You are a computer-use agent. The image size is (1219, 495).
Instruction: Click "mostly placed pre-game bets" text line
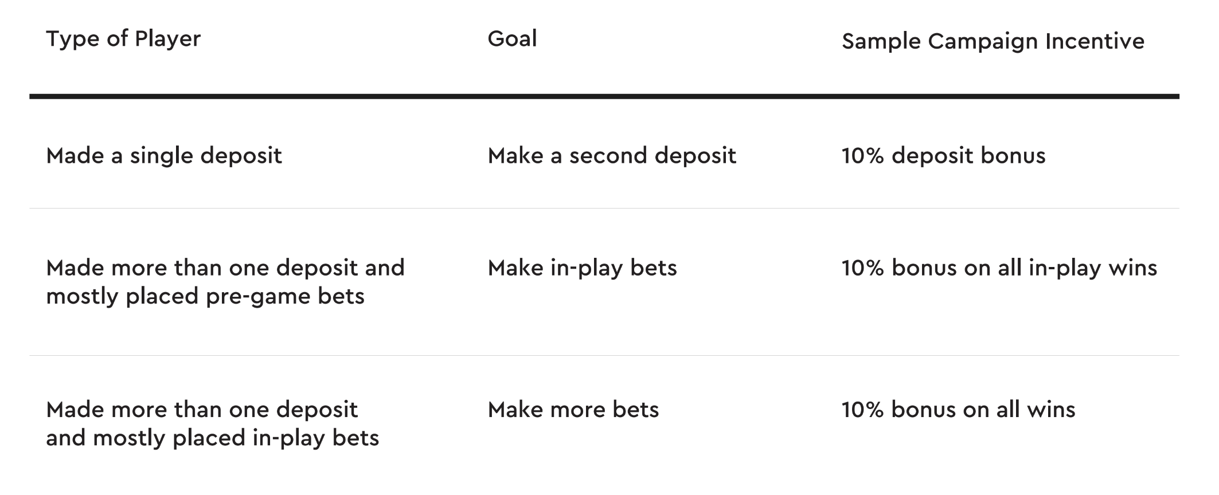coord(205,297)
